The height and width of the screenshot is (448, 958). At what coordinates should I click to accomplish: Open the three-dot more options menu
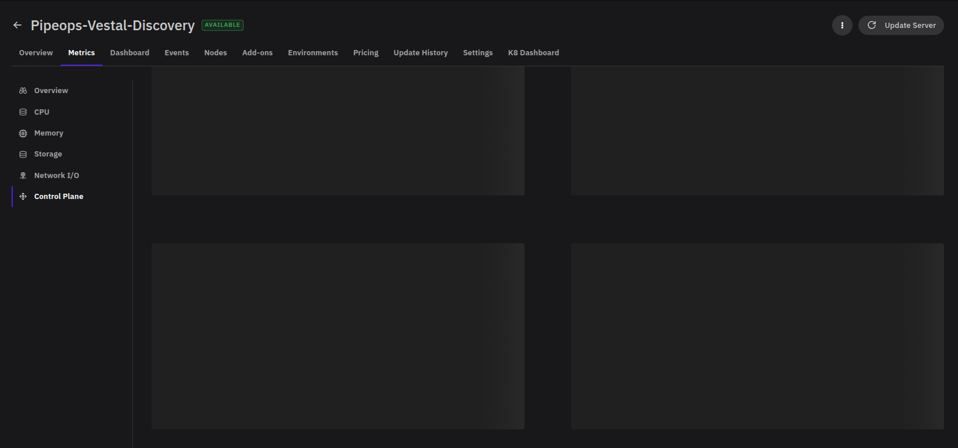pos(842,25)
